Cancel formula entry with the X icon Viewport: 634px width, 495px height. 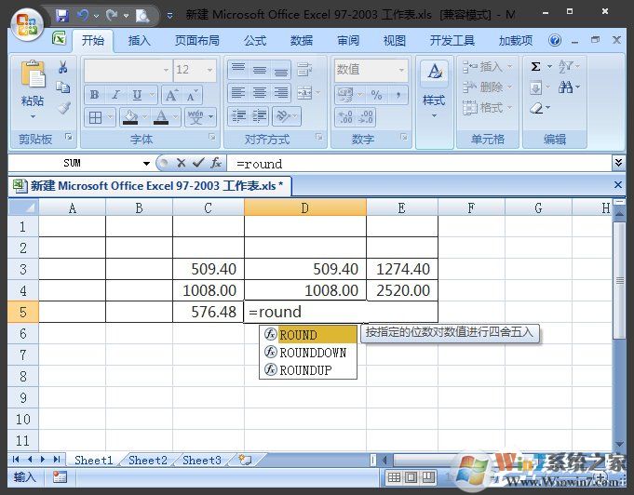182,163
